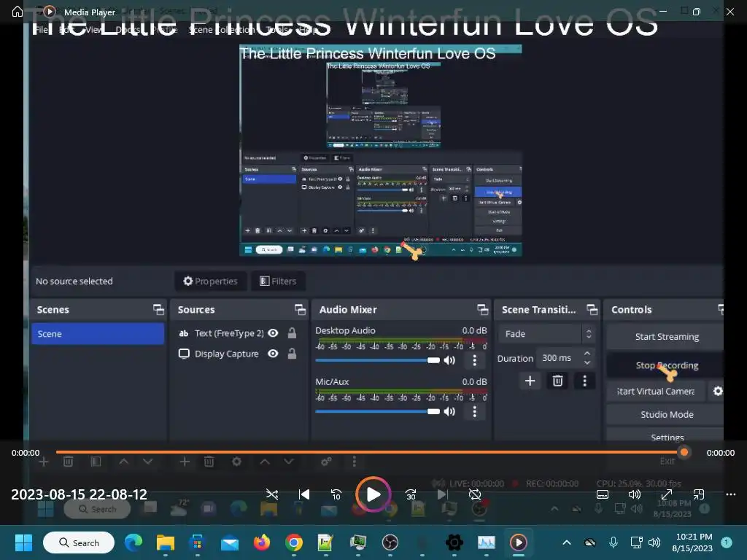Open Desktop Audio three-dot options menu
The image size is (747, 560).
(x=474, y=360)
